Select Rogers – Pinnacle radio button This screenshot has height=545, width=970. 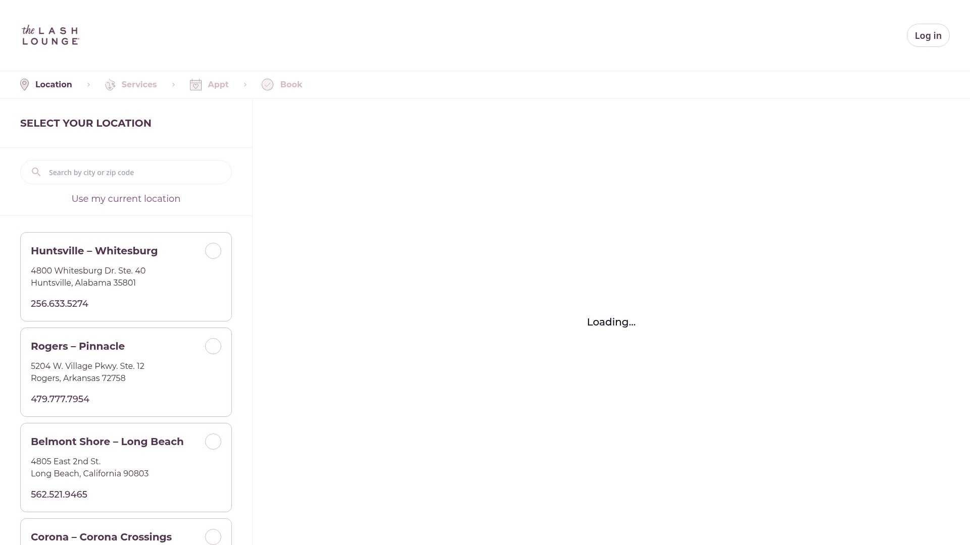click(213, 346)
